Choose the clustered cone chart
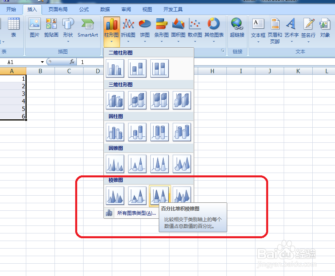335x276 pixels. [115, 164]
